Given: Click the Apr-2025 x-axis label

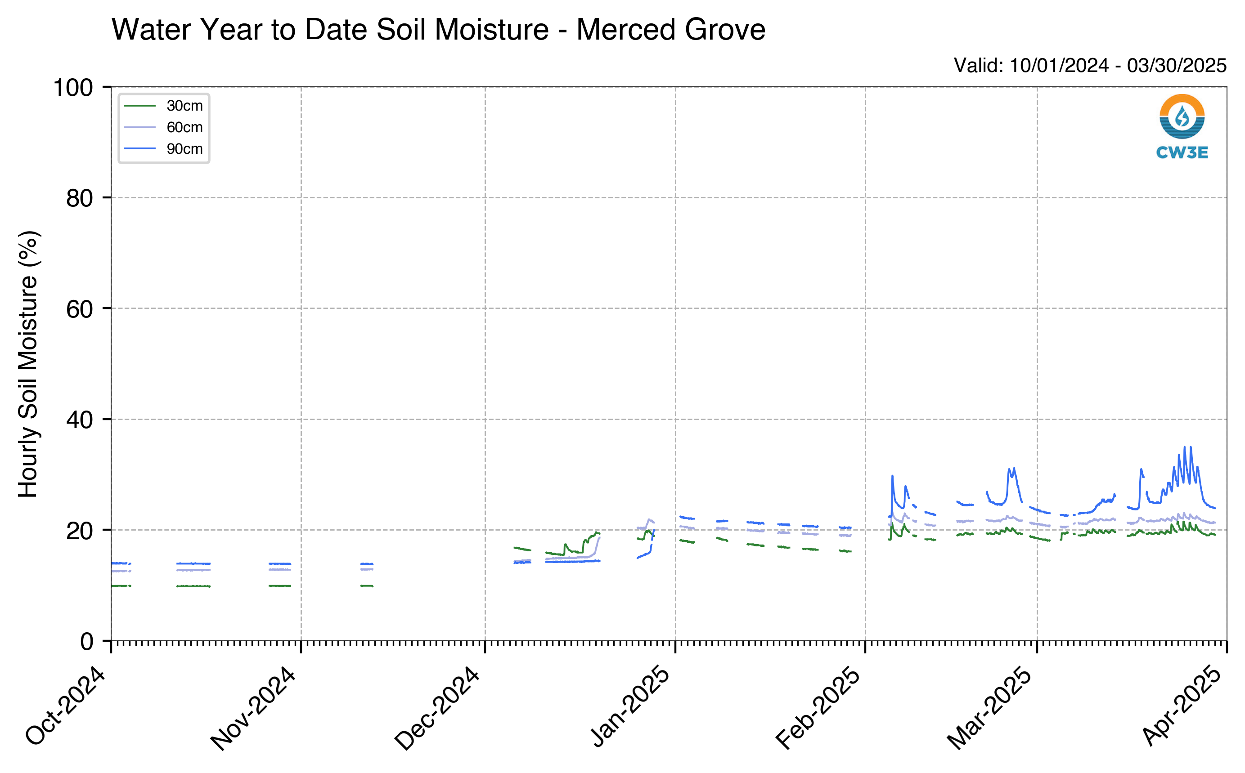Looking at the screenshot, I should pyautogui.click(x=1182, y=706).
